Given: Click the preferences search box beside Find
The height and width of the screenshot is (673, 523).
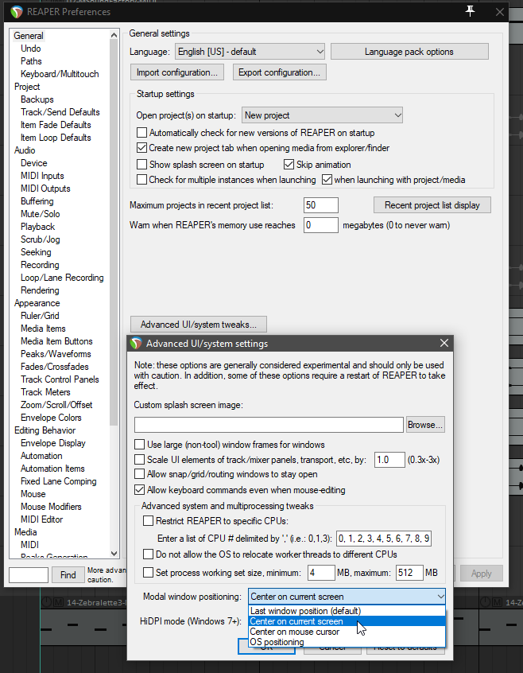Looking at the screenshot, I should tap(29, 574).
